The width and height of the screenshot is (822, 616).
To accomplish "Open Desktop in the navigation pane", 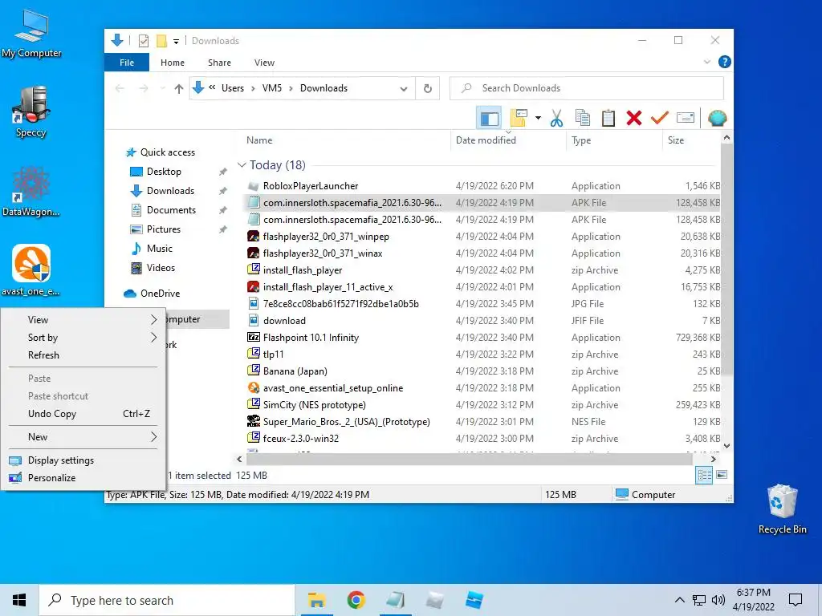I will tap(164, 172).
